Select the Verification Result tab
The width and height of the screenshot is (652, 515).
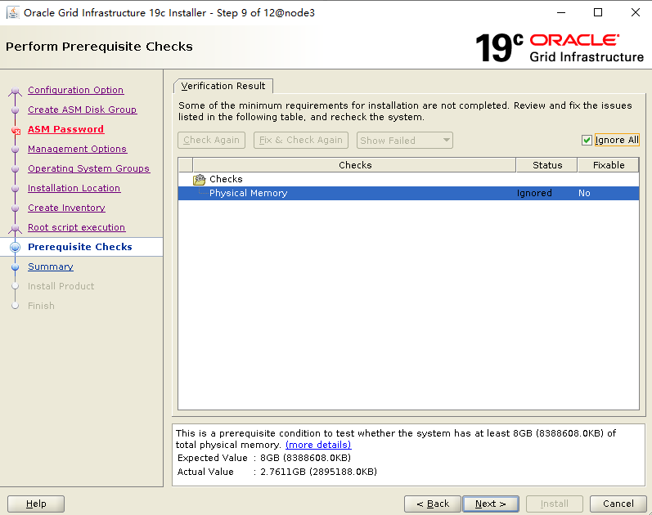(x=223, y=86)
